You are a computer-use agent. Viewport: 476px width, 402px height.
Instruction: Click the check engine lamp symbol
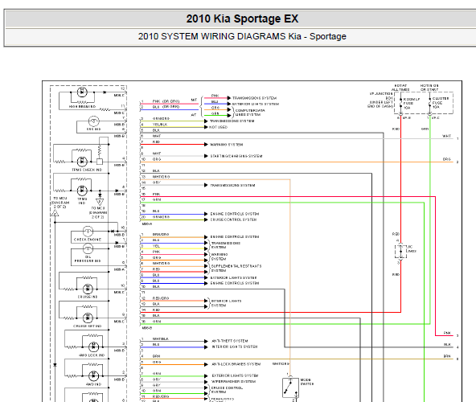click(x=88, y=232)
